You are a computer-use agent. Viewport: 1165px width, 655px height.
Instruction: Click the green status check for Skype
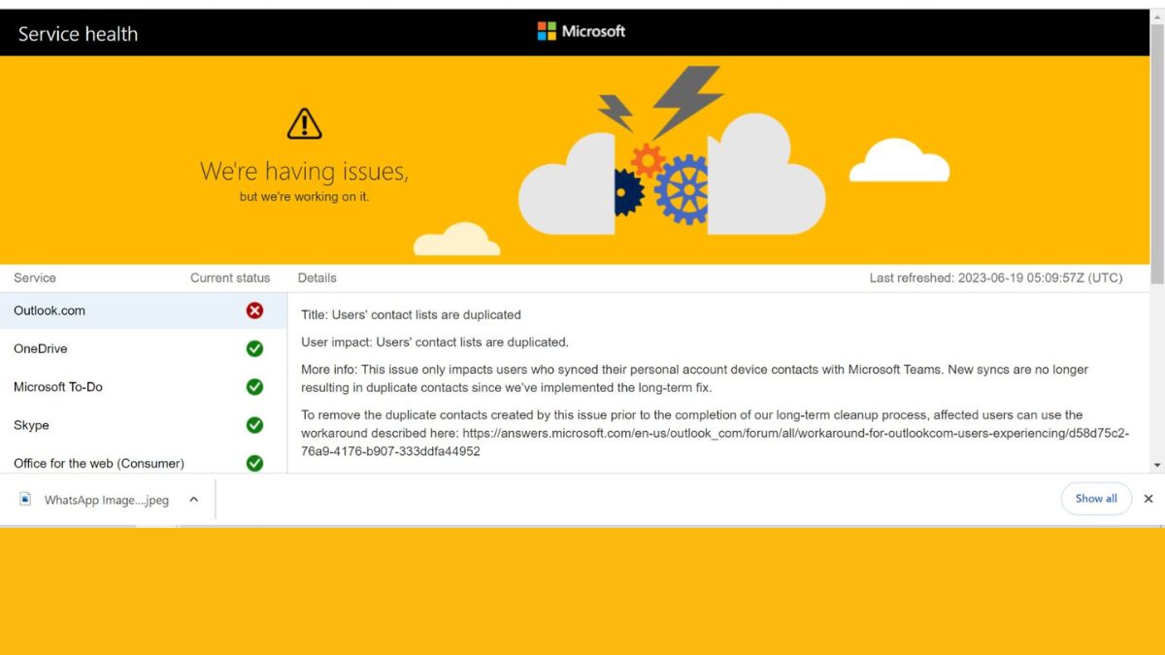[254, 425]
